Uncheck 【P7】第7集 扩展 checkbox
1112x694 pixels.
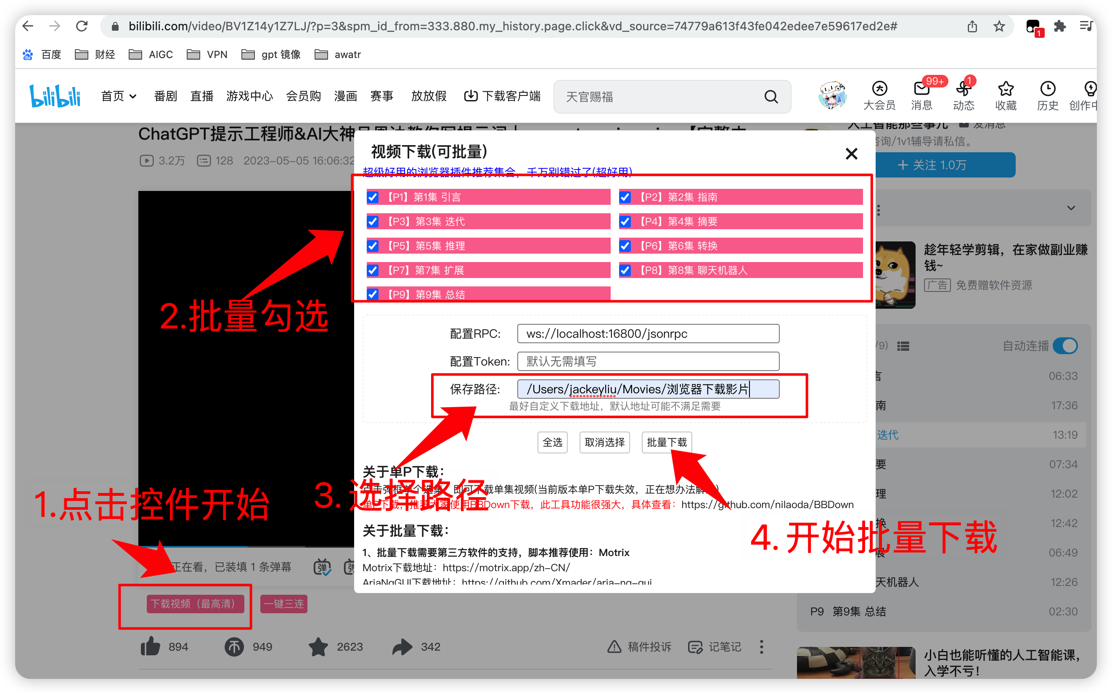pyautogui.click(x=373, y=270)
